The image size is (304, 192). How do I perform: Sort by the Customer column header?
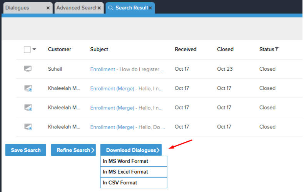(59, 49)
